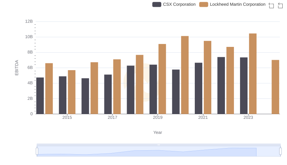This screenshot has width=287, height=165.
Task: Toggle the Lockheed Martin Corporation legend entry
Action: pos(232,4)
